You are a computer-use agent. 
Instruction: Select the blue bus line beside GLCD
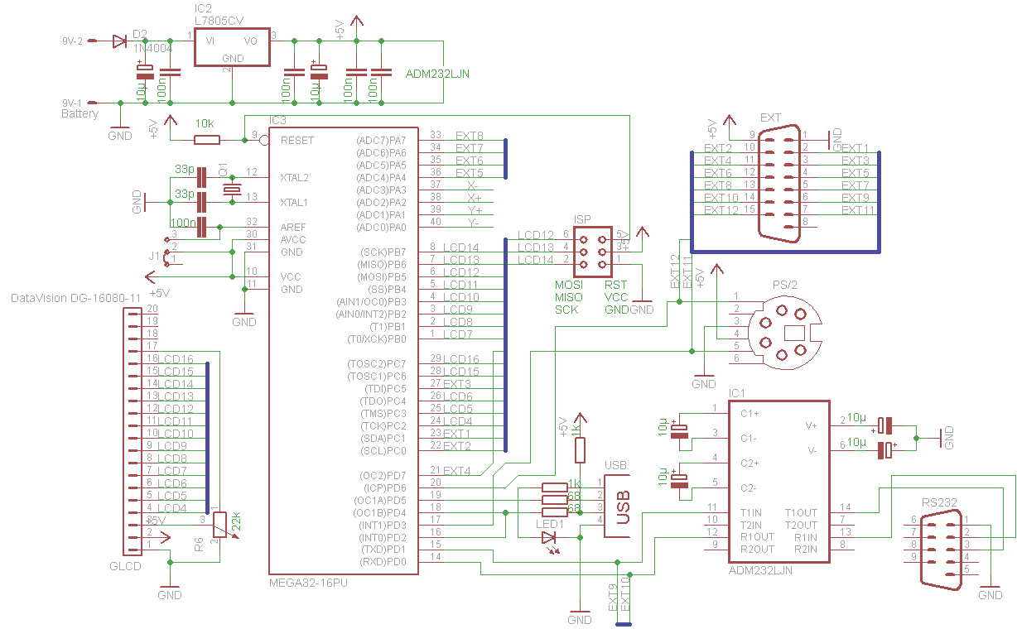207,436
